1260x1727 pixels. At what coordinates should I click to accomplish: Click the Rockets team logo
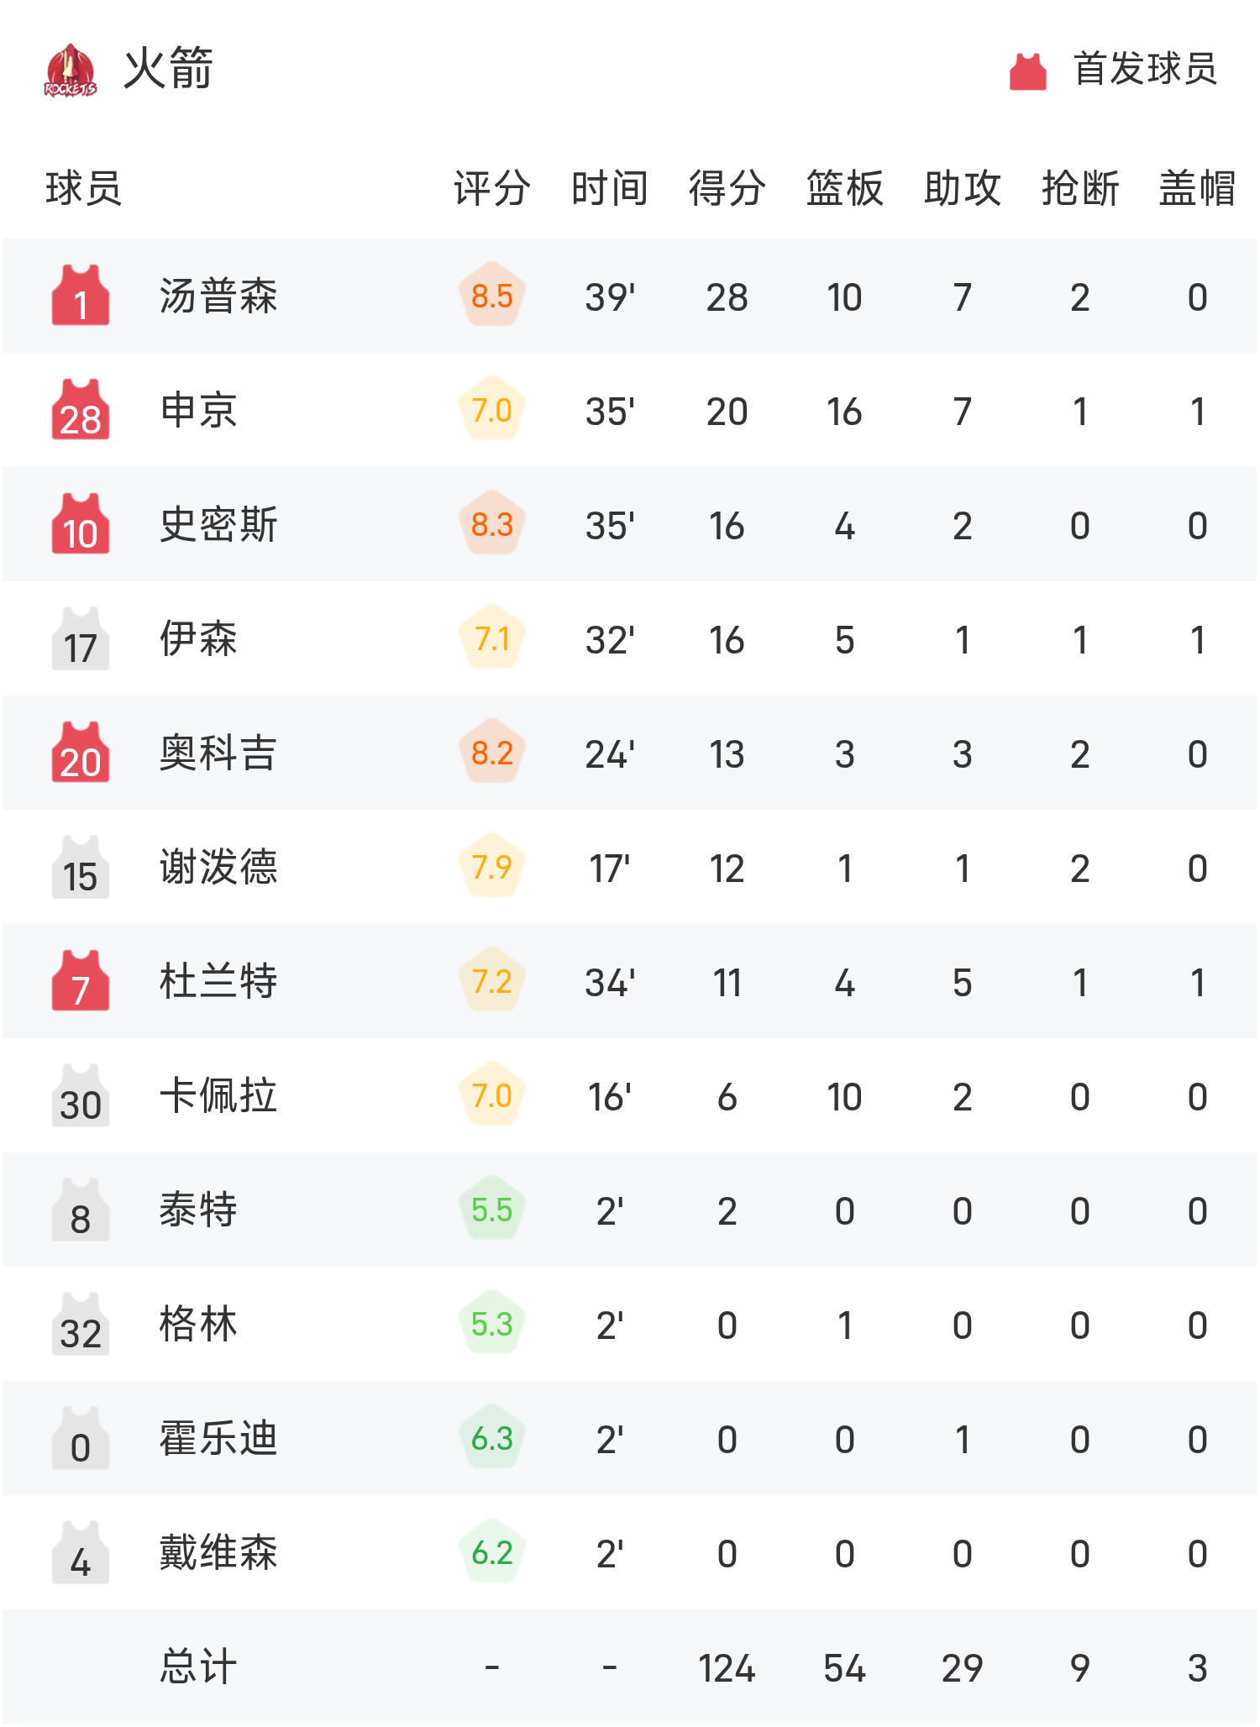pos(71,71)
